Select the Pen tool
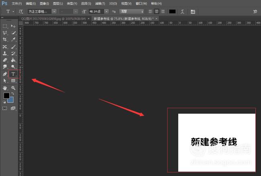 coord(5,74)
